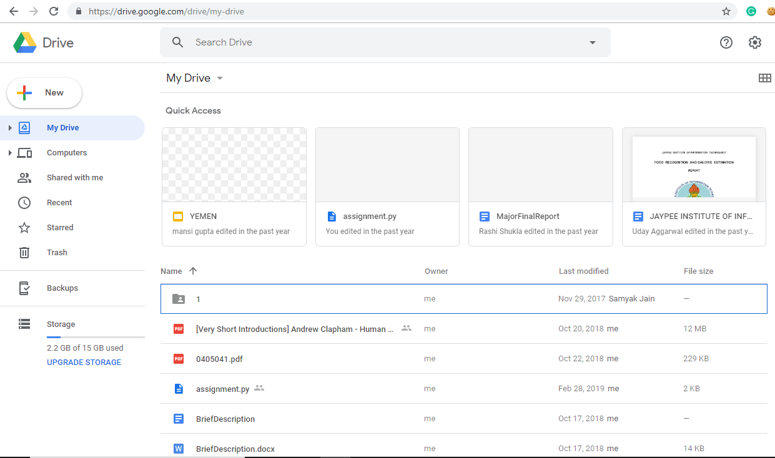The width and height of the screenshot is (775, 458).
Task: Expand the My Drive tree arrow
Action: (x=9, y=128)
